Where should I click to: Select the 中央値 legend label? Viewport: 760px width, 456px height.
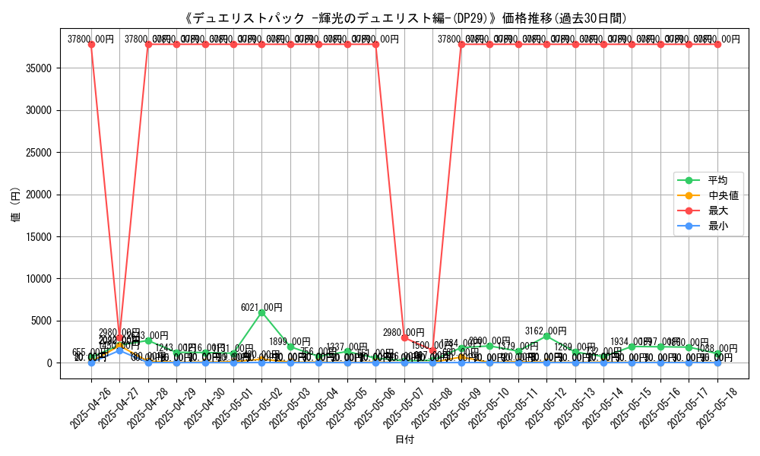click(724, 195)
